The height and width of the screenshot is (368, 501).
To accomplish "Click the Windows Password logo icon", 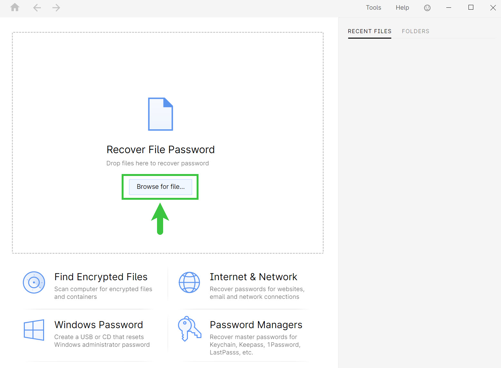I will pos(34,330).
